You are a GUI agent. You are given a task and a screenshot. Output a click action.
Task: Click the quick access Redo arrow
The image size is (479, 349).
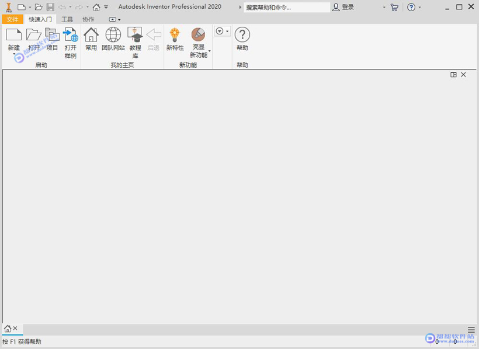(79, 7)
